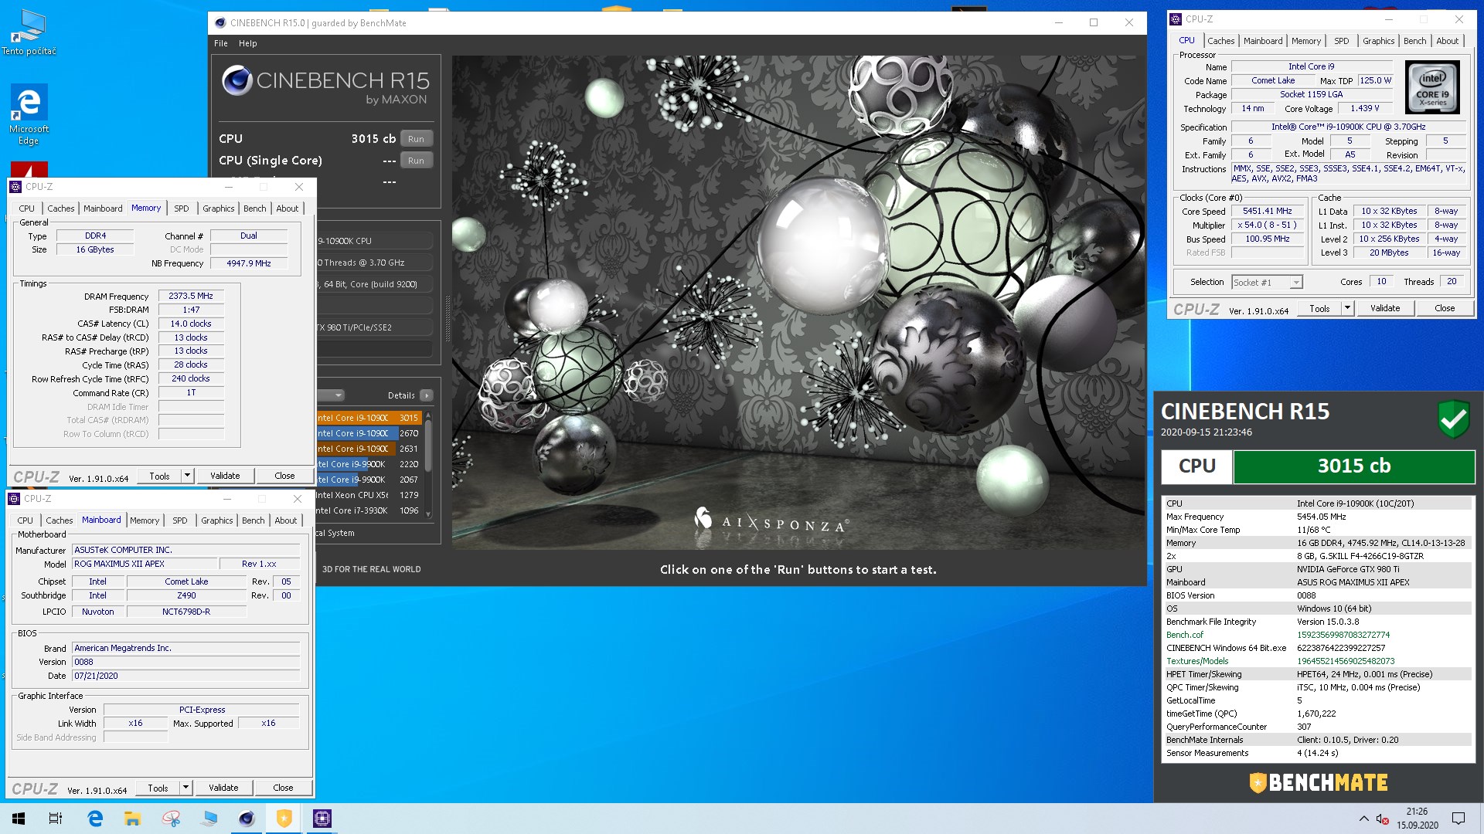Run the CPU Single Core test

tap(416, 161)
